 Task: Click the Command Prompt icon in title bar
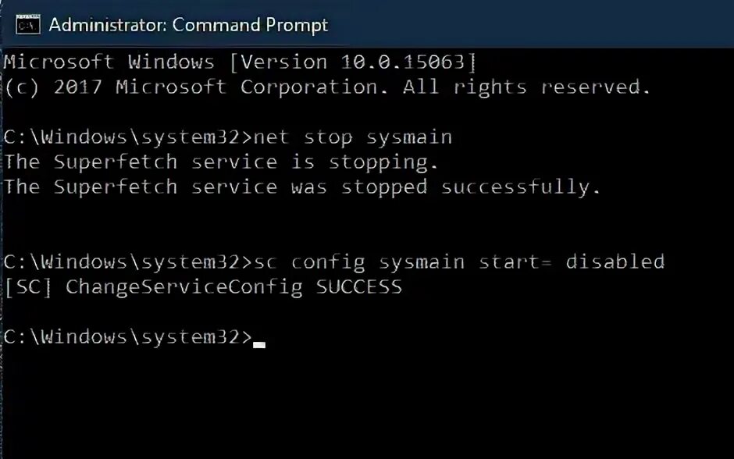28,24
